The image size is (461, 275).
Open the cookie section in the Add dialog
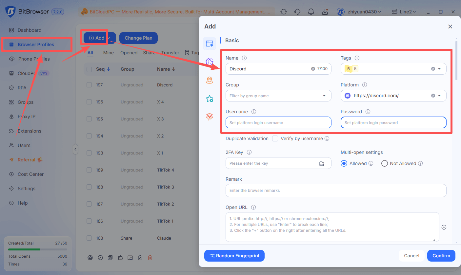(210, 62)
